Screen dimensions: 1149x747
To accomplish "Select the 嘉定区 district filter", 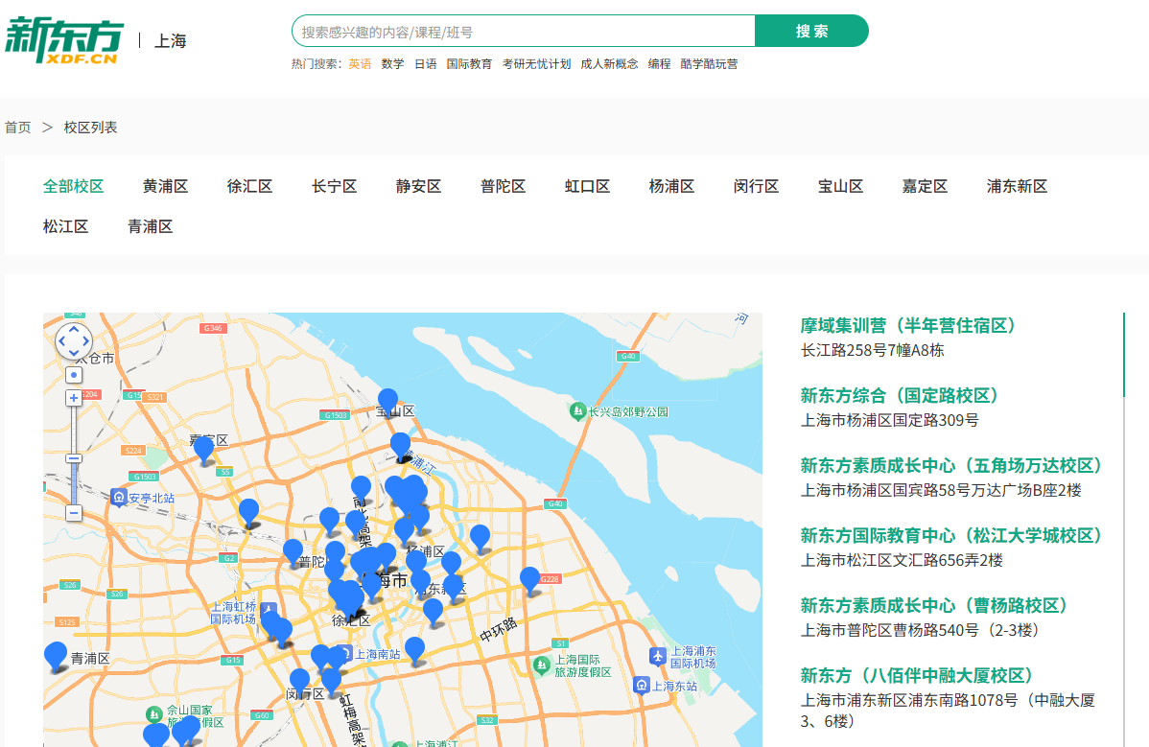I will click(925, 186).
